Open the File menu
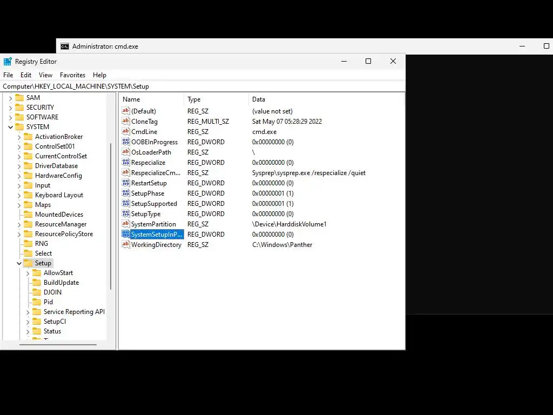The image size is (553, 415). coord(8,75)
